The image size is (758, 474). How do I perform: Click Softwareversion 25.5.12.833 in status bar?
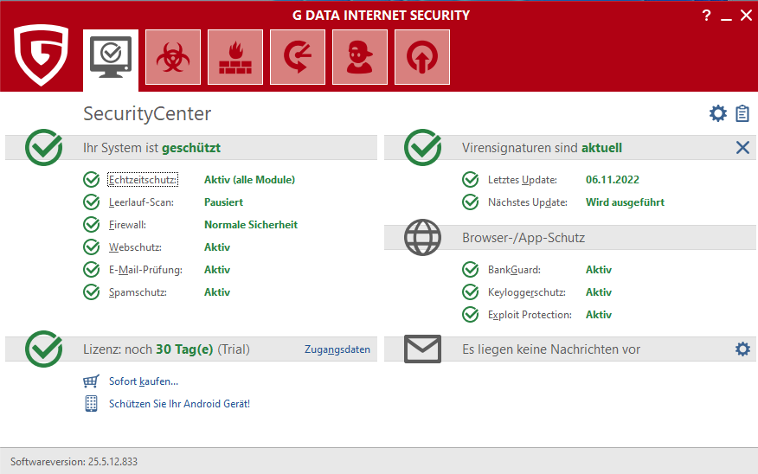(74, 461)
